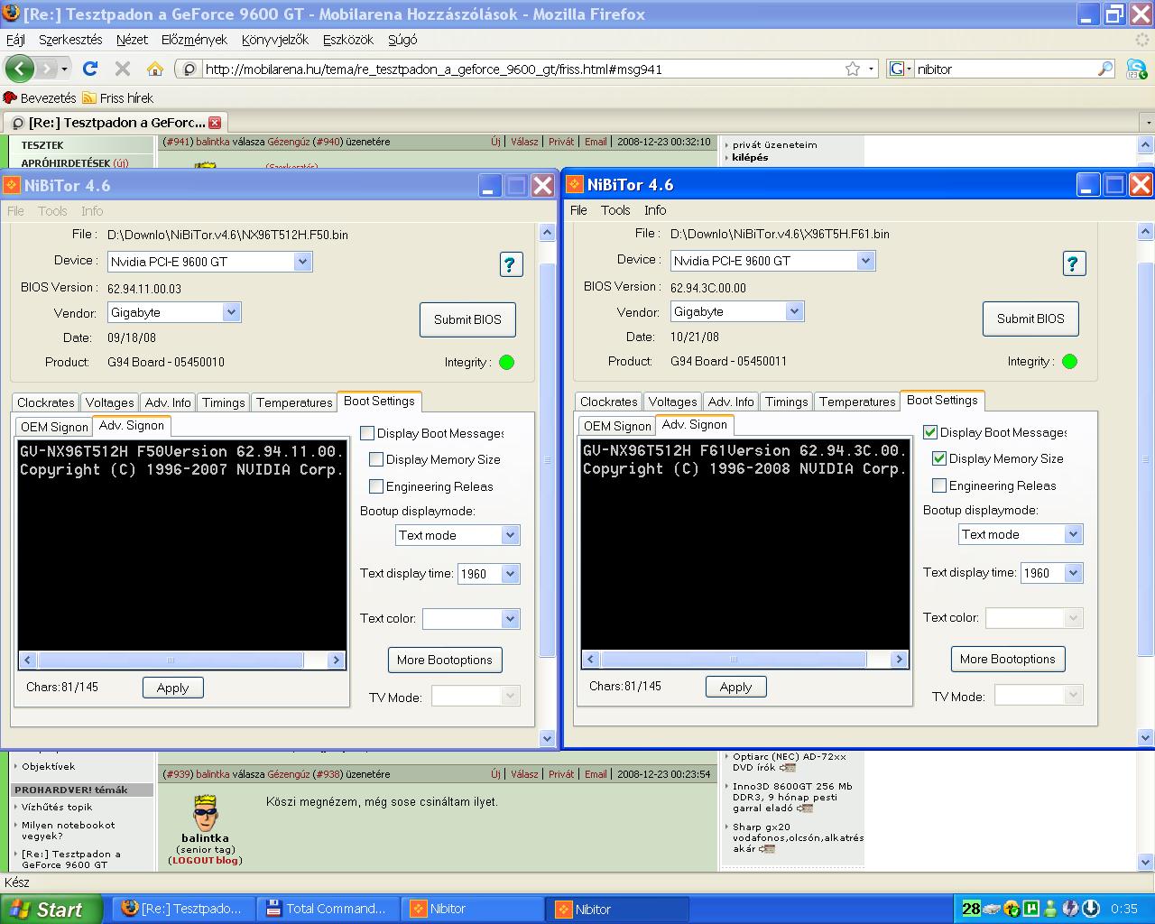
Task: Select Timings tab in left NiBiTor
Action: tap(223, 402)
